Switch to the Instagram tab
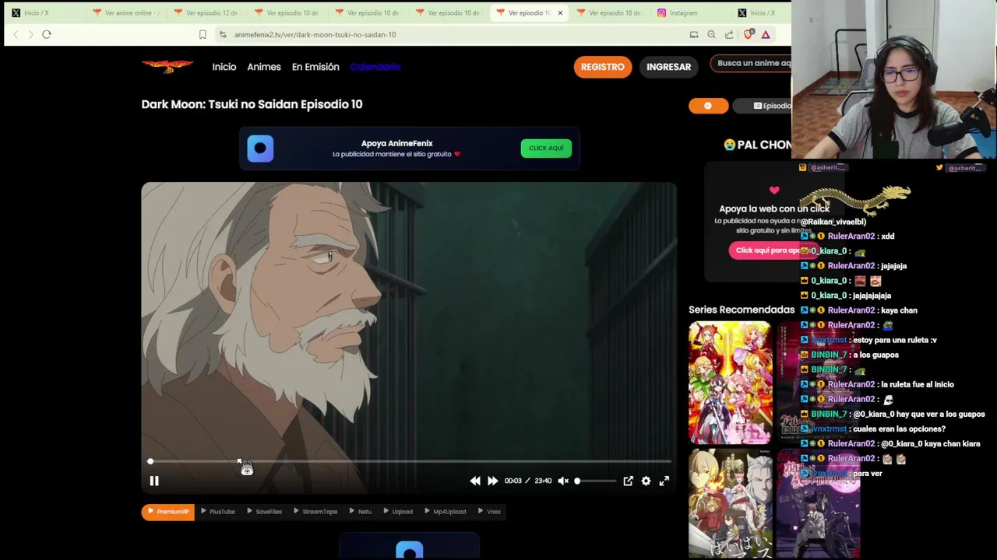Image resolution: width=997 pixels, height=560 pixels. coord(689,12)
